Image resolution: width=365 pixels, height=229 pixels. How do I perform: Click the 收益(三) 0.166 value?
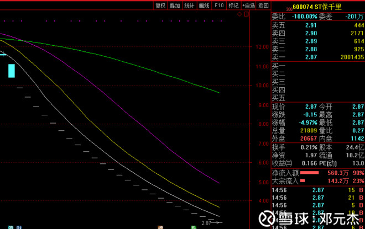(x=309, y=163)
